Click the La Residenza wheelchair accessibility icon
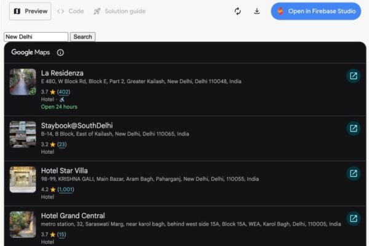 click(x=62, y=99)
